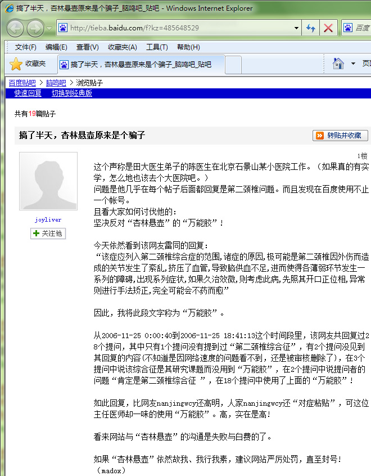
Task: Click the address bar URL field
Action: click(x=180, y=28)
